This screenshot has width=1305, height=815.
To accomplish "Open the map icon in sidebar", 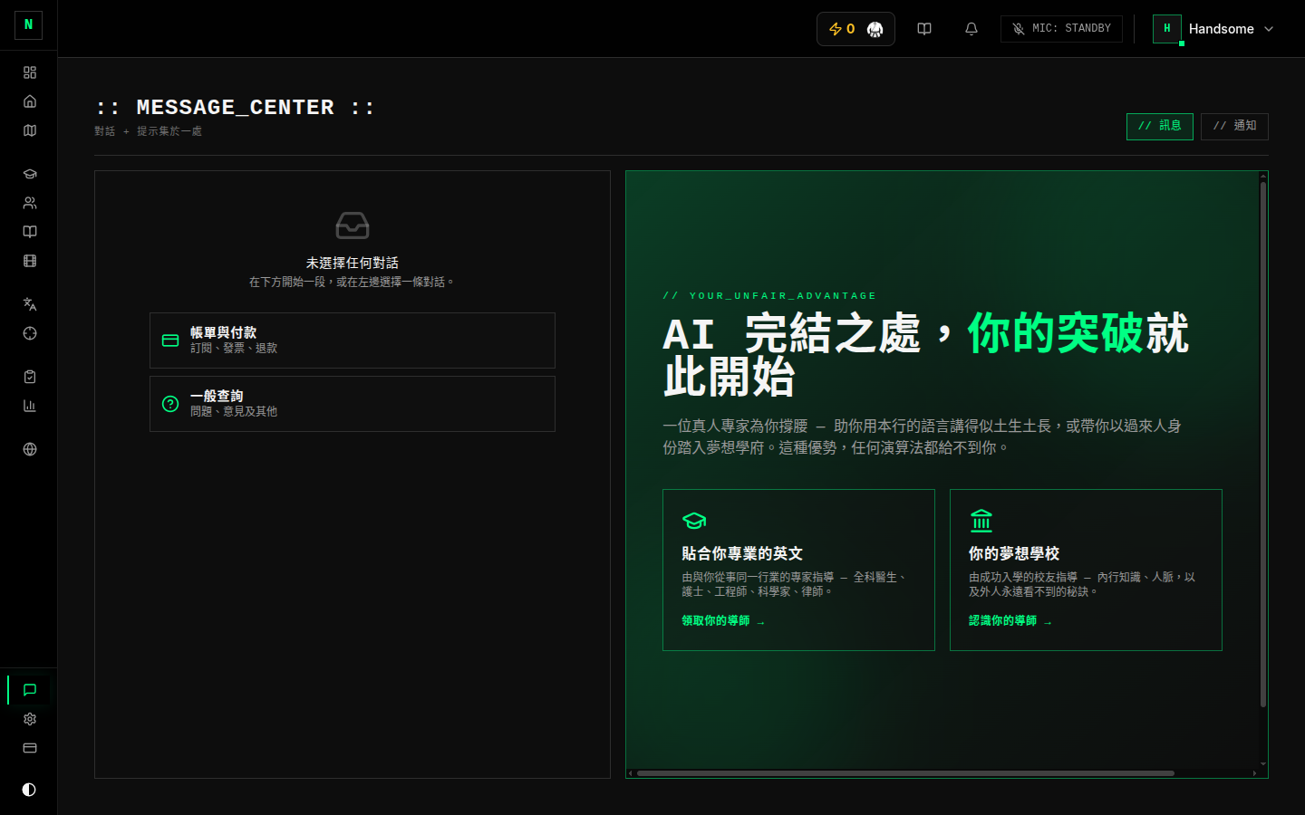I will click(30, 130).
